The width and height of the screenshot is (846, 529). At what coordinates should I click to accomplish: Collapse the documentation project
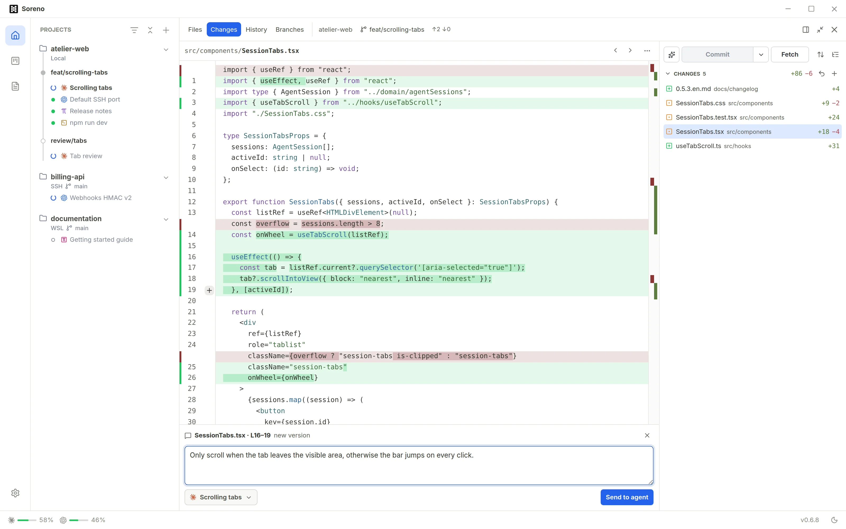[166, 219]
